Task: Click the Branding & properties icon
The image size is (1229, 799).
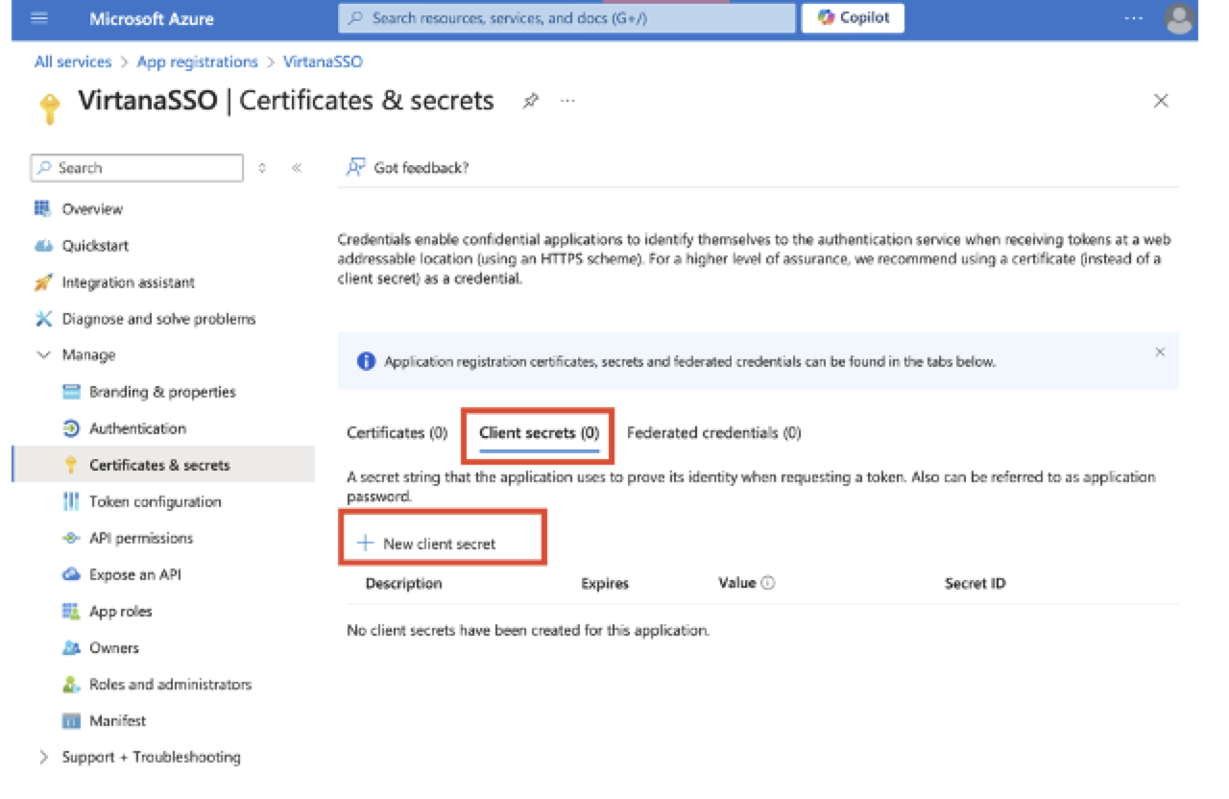Action: pyautogui.click(x=71, y=392)
